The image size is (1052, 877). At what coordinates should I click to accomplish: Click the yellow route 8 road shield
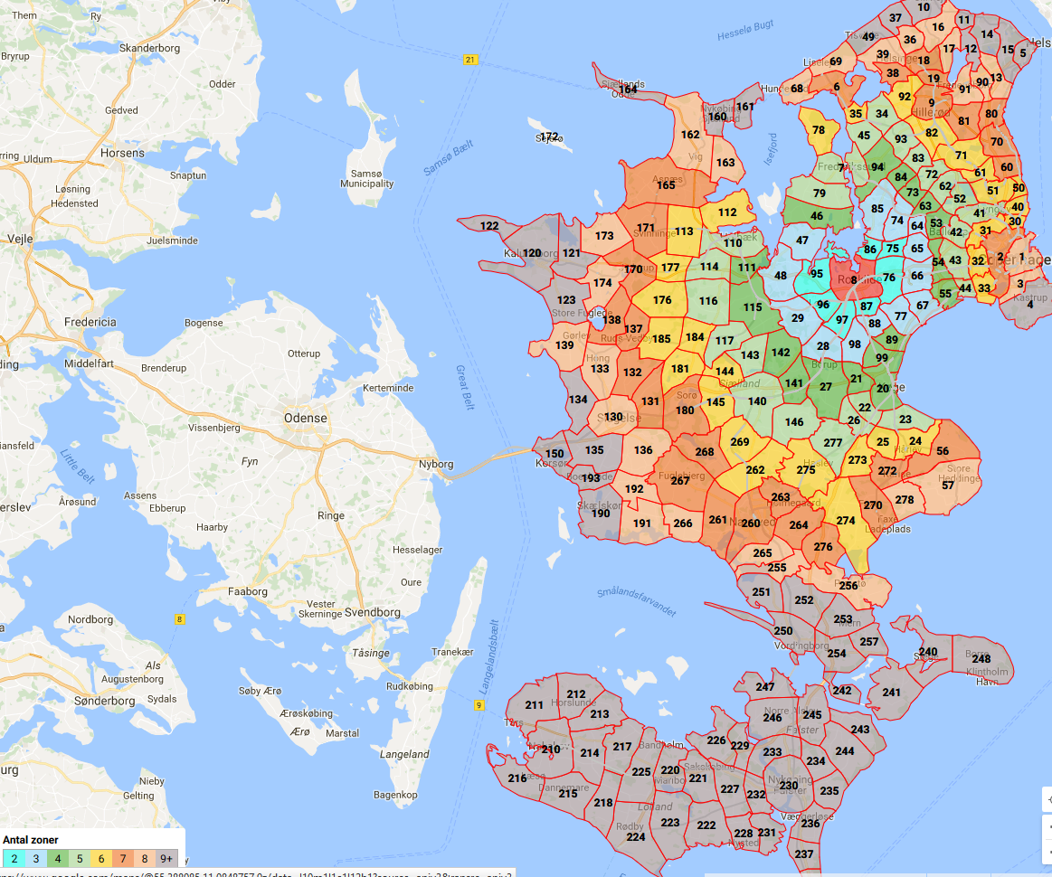(180, 619)
